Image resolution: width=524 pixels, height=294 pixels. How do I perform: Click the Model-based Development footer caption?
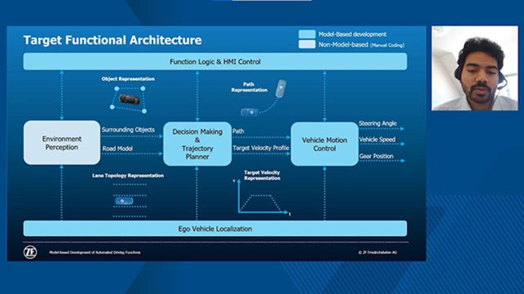click(95, 252)
